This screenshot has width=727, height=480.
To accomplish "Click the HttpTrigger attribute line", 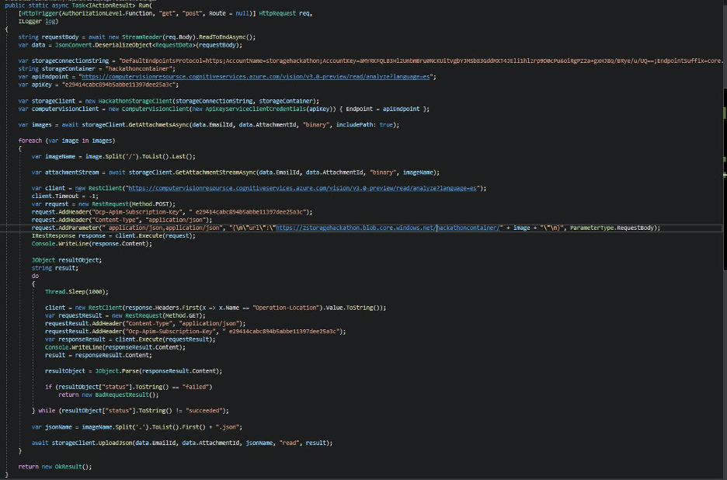I will (165, 13).
